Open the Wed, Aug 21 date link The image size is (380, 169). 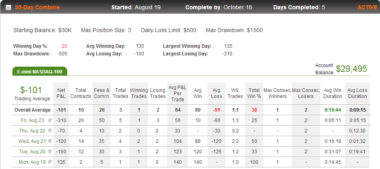click(32, 141)
